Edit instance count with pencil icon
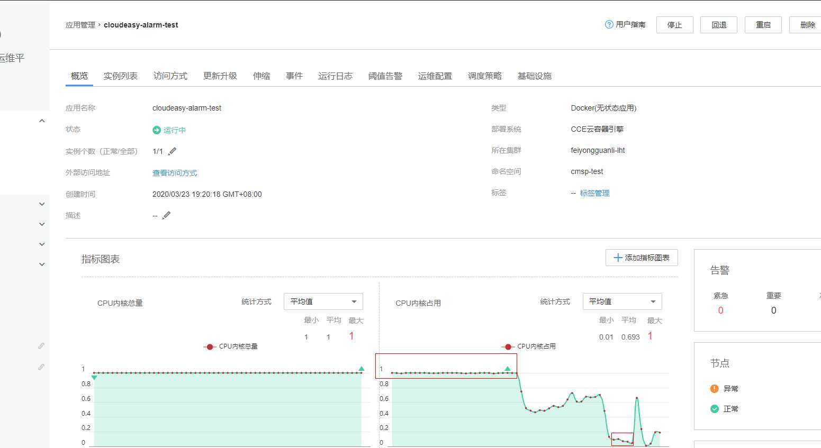The width and height of the screenshot is (821, 448). click(x=172, y=151)
